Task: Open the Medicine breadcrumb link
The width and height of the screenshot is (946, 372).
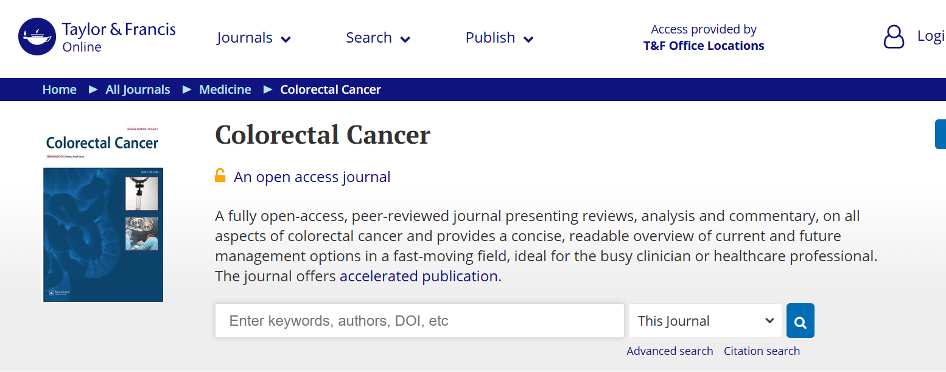Action: 225,89
